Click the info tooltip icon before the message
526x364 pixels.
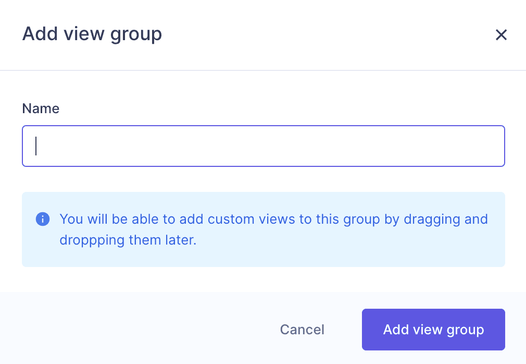click(43, 219)
